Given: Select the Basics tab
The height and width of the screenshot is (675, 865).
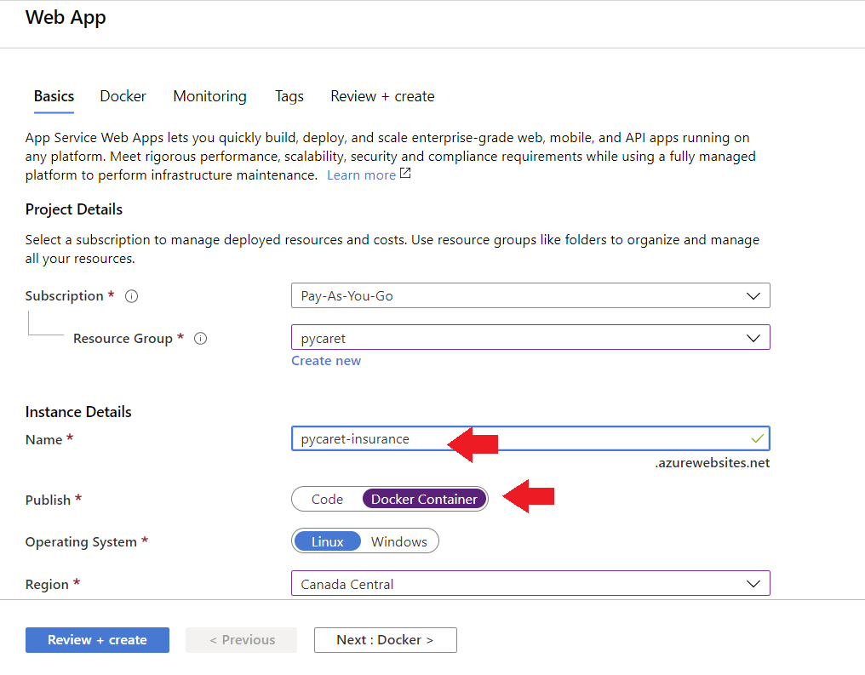Looking at the screenshot, I should (x=54, y=96).
